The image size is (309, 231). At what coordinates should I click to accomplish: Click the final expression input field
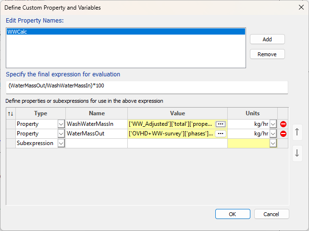pos(147,87)
